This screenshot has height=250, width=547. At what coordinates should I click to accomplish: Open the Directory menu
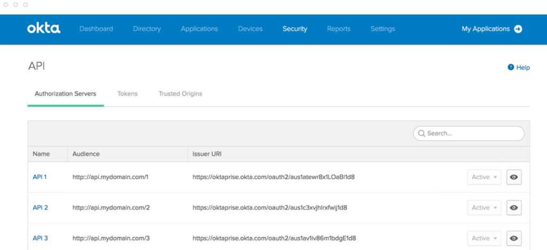[x=147, y=29]
